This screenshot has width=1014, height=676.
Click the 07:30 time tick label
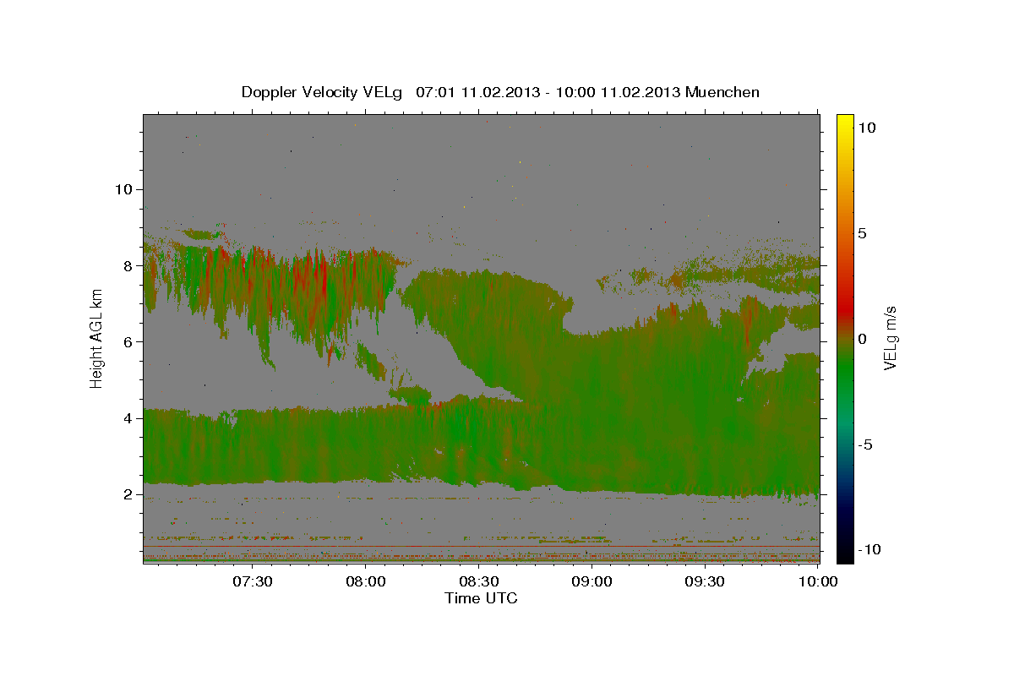[x=253, y=581]
